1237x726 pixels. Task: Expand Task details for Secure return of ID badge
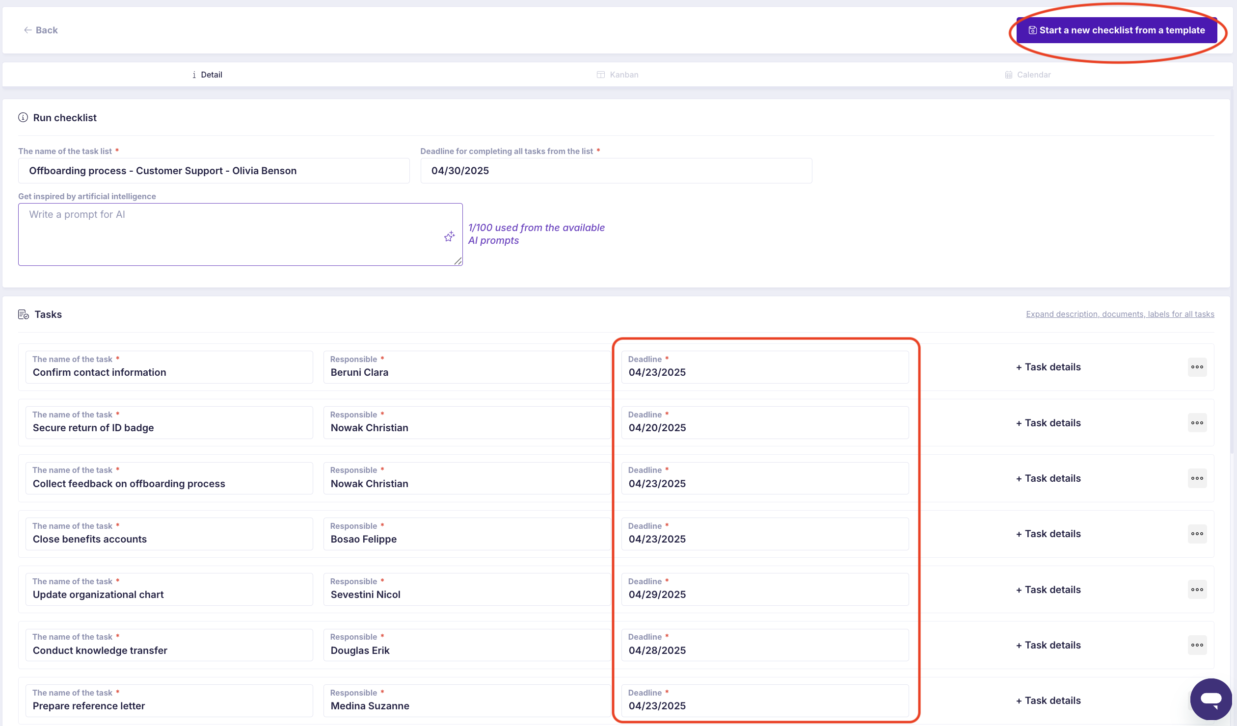(1048, 423)
